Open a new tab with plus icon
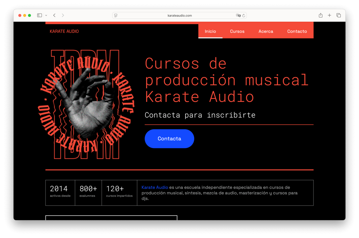 [330, 15]
